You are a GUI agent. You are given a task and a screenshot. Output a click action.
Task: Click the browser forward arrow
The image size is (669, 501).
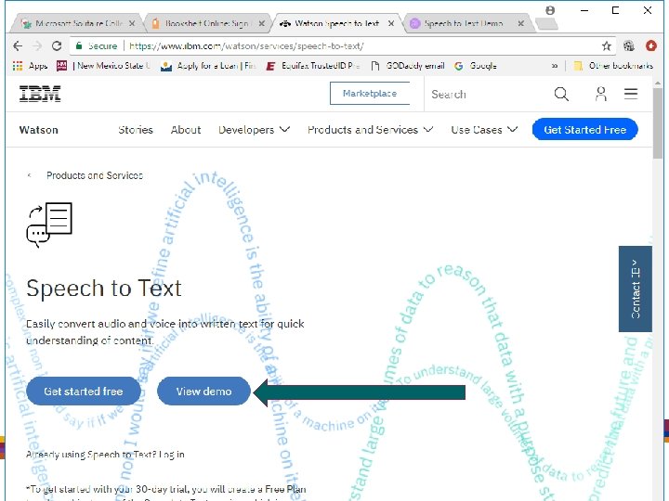[37, 46]
